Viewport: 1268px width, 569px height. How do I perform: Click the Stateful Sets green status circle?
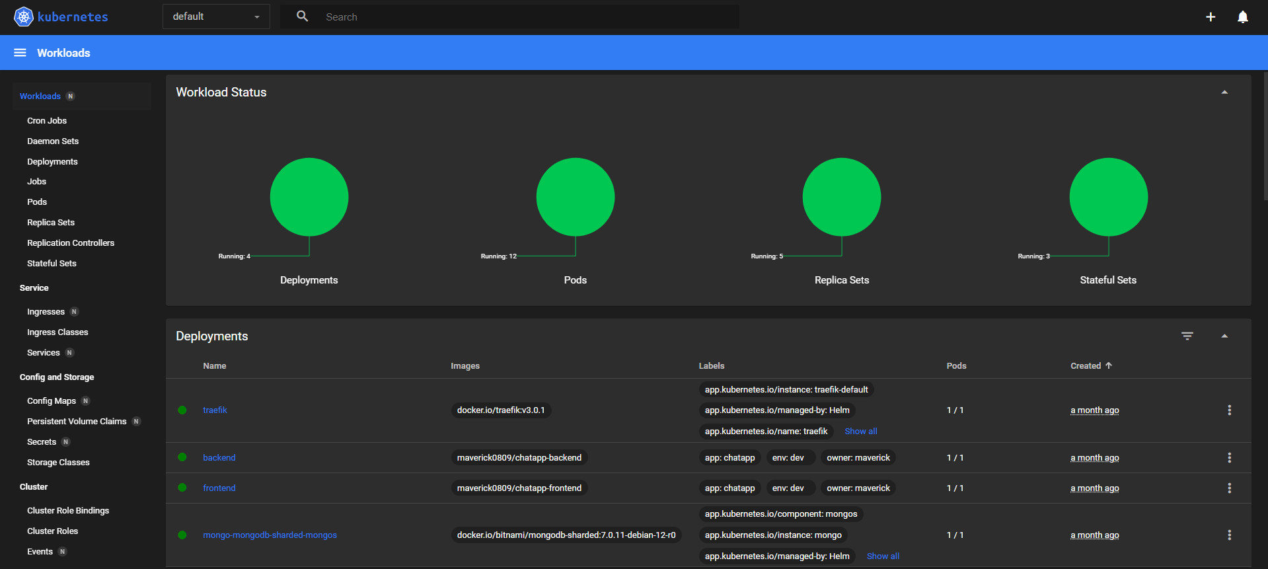1109,197
